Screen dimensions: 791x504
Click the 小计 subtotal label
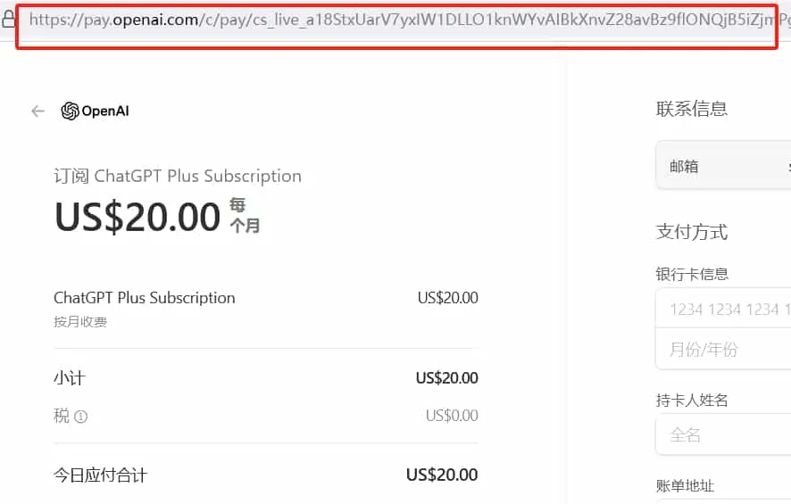(x=69, y=378)
